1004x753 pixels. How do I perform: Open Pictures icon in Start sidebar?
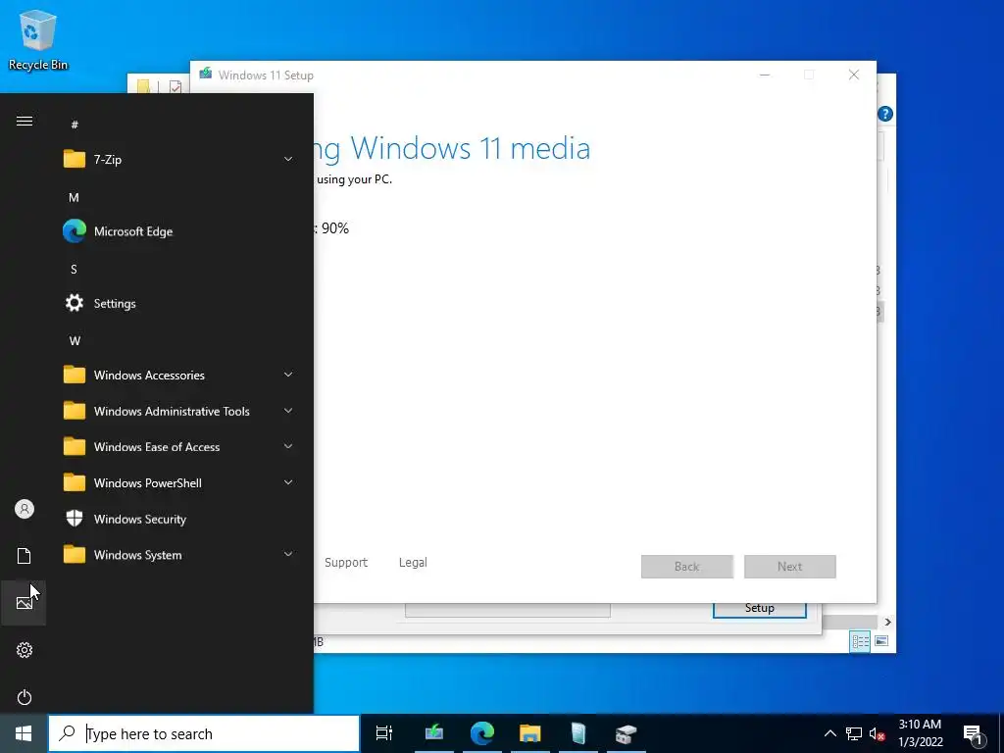point(25,603)
